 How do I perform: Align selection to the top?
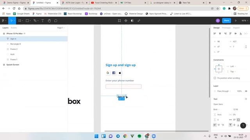tap(230, 33)
